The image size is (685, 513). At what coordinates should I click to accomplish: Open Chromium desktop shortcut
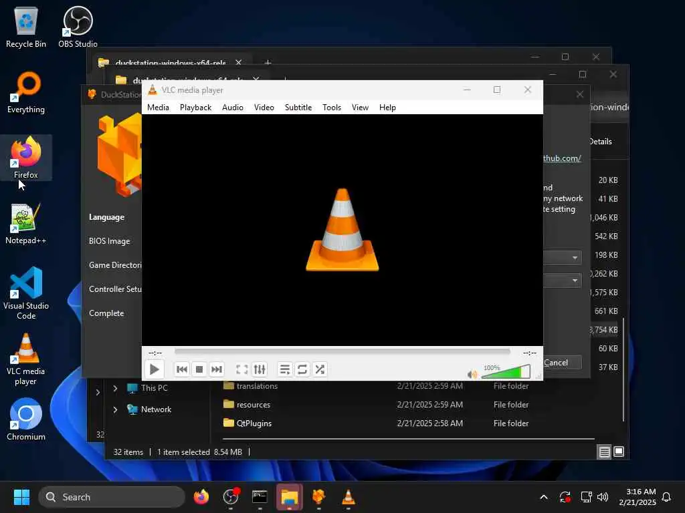tap(26, 419)
